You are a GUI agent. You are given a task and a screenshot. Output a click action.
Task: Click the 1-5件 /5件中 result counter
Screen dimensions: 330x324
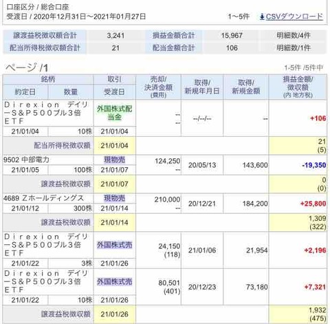point(303,67)
